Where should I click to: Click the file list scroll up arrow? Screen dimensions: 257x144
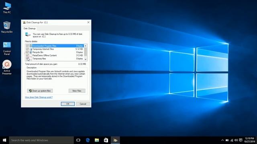click(86, 46)
